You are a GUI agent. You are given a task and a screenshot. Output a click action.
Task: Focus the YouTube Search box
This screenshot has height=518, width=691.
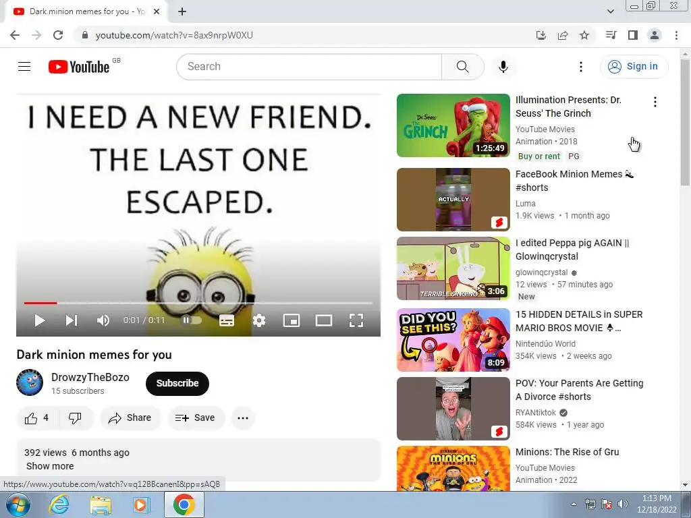309,67
